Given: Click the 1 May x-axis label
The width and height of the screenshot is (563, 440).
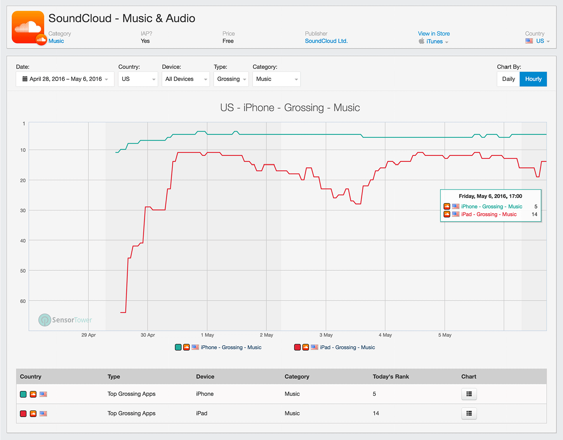Looking at the screenshot, I should click(x=207, y=335).
